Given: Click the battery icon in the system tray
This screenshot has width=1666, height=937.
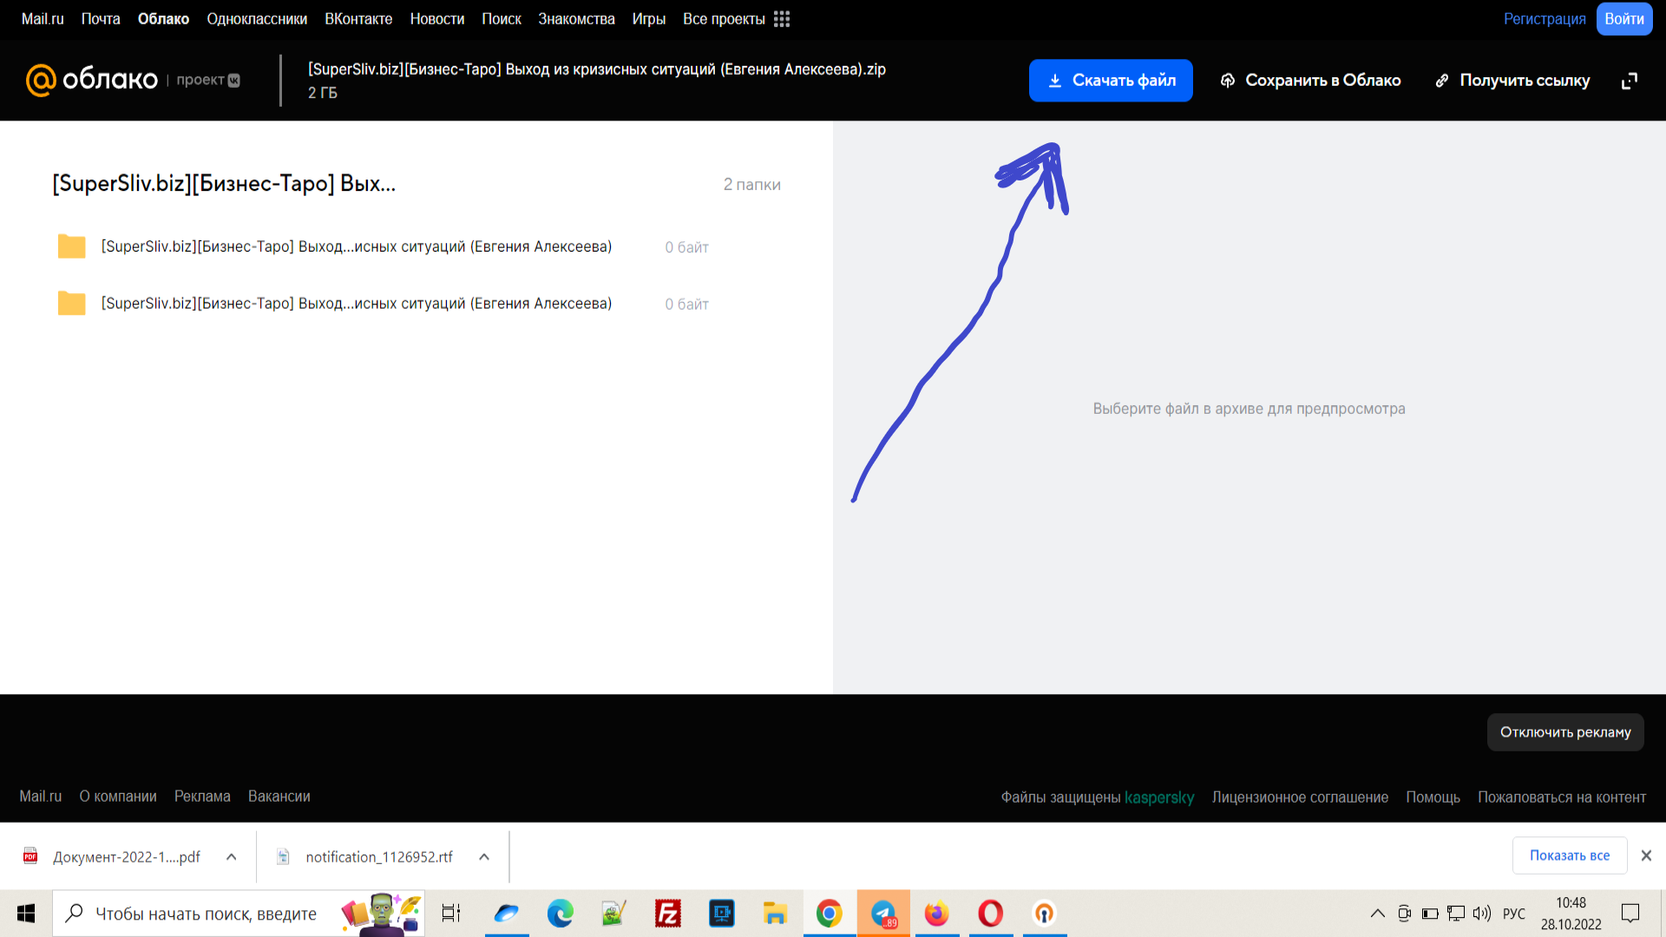Looking at the screenshot, I should (1430, 914).
